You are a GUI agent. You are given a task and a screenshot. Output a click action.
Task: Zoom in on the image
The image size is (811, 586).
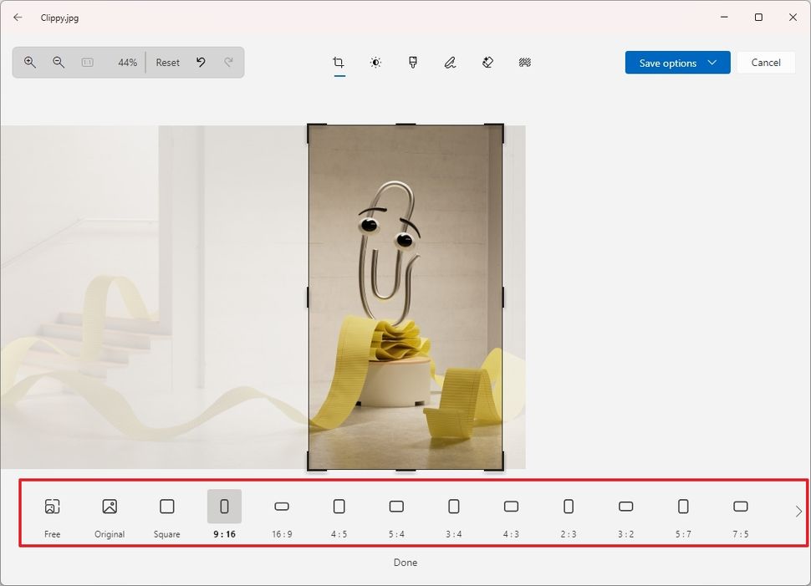(x=29, y=62)
